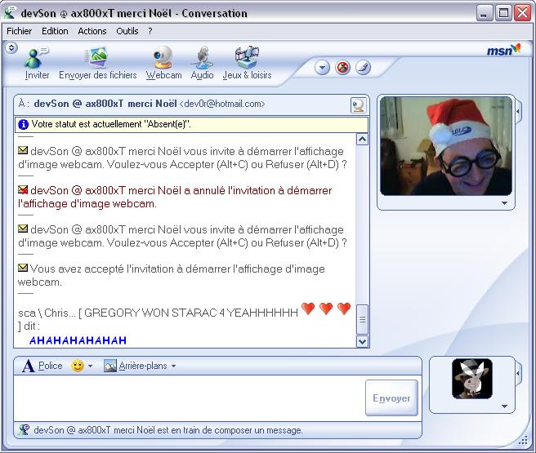Click the status notice 'Absent(e)' bar

(191, 124)
